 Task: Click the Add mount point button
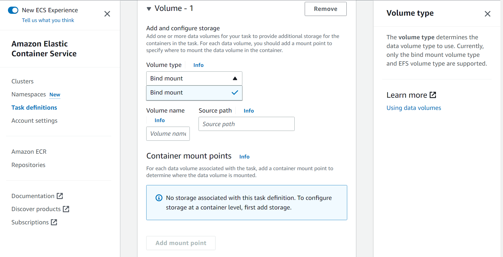pos(180,243)
